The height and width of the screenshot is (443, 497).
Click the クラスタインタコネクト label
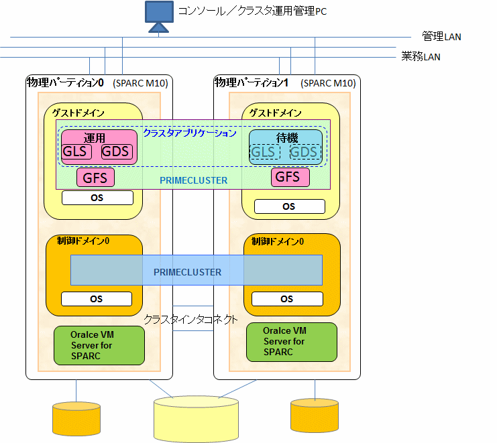click(190, 320)
